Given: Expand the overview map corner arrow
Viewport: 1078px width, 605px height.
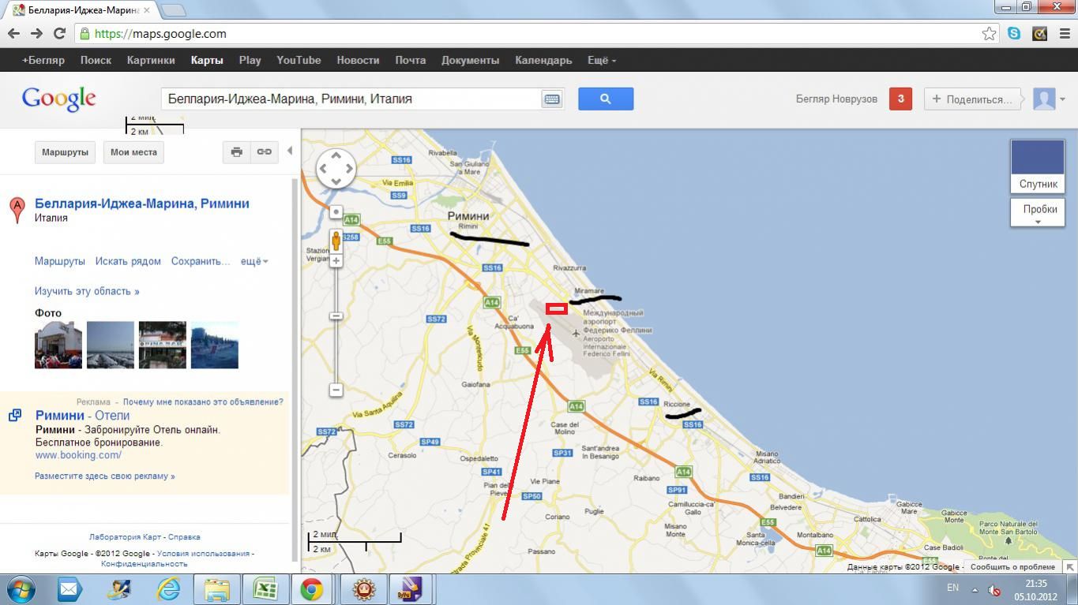Looking at the screenshot, I should pyautogui.click(x=1069, y=566).
